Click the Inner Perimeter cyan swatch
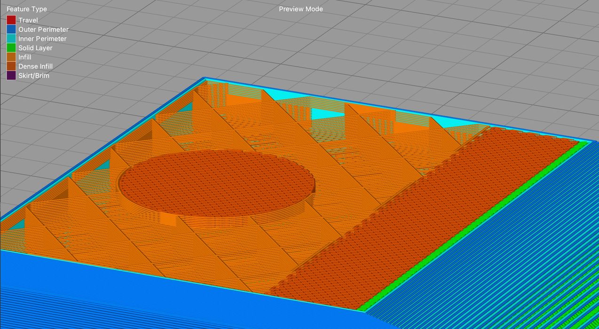This screenshot has height=329, width=599. tap(12, 39)
